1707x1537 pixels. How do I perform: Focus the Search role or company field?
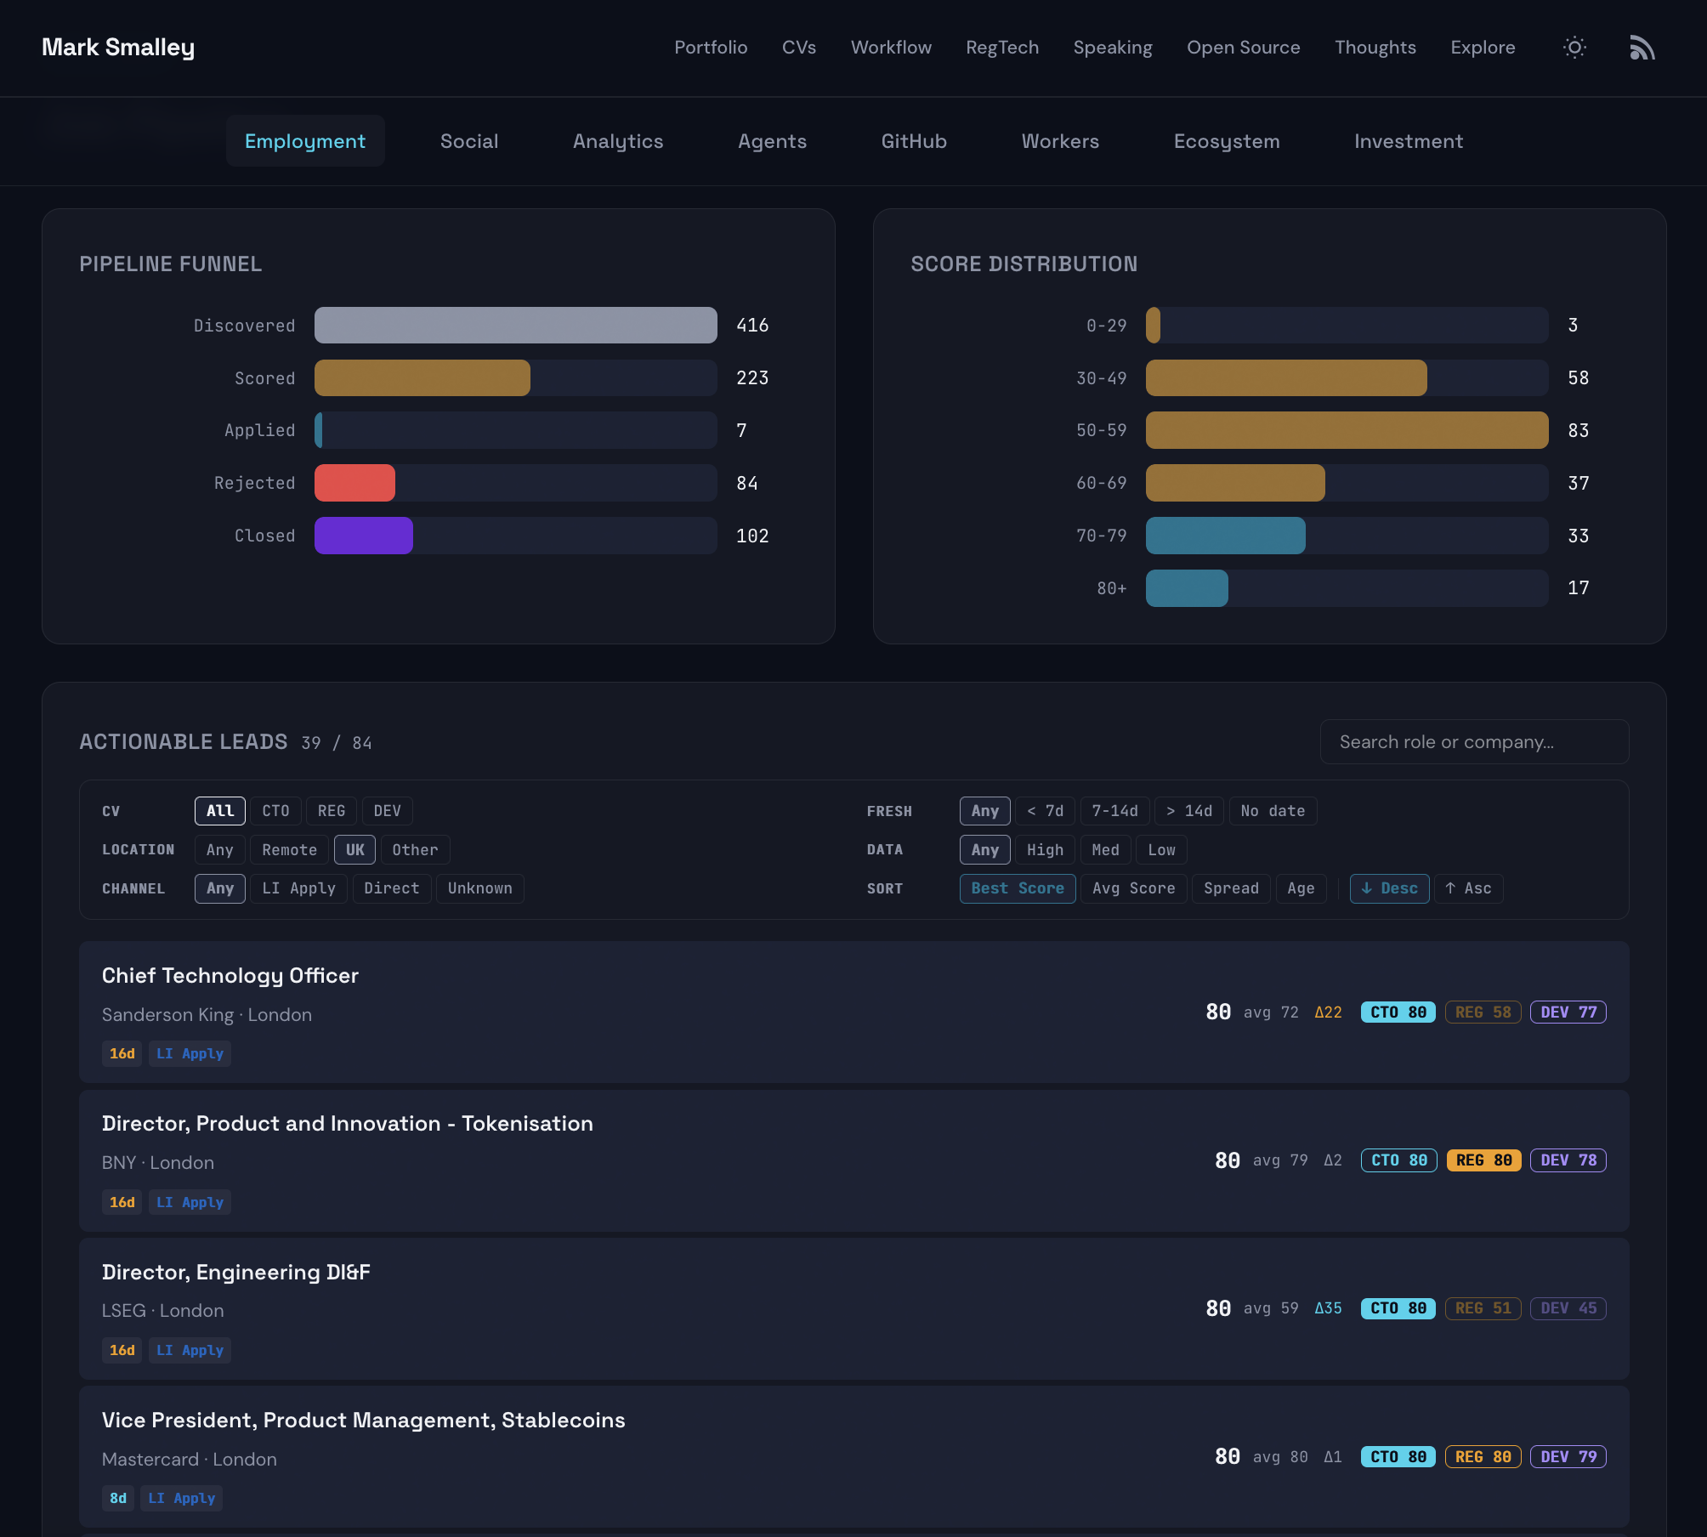point(1474,742)
